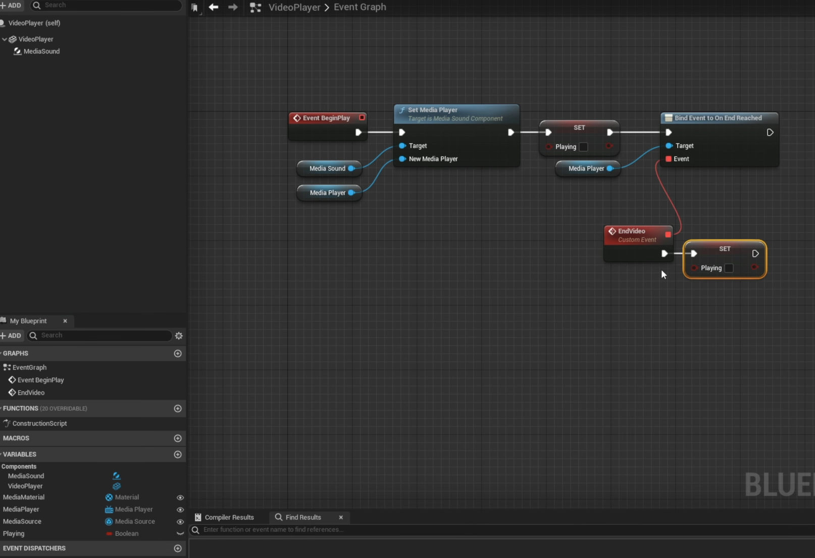Add a new macro with plus icon
Screen dimensions: 815x558
(x=178, y=438)
